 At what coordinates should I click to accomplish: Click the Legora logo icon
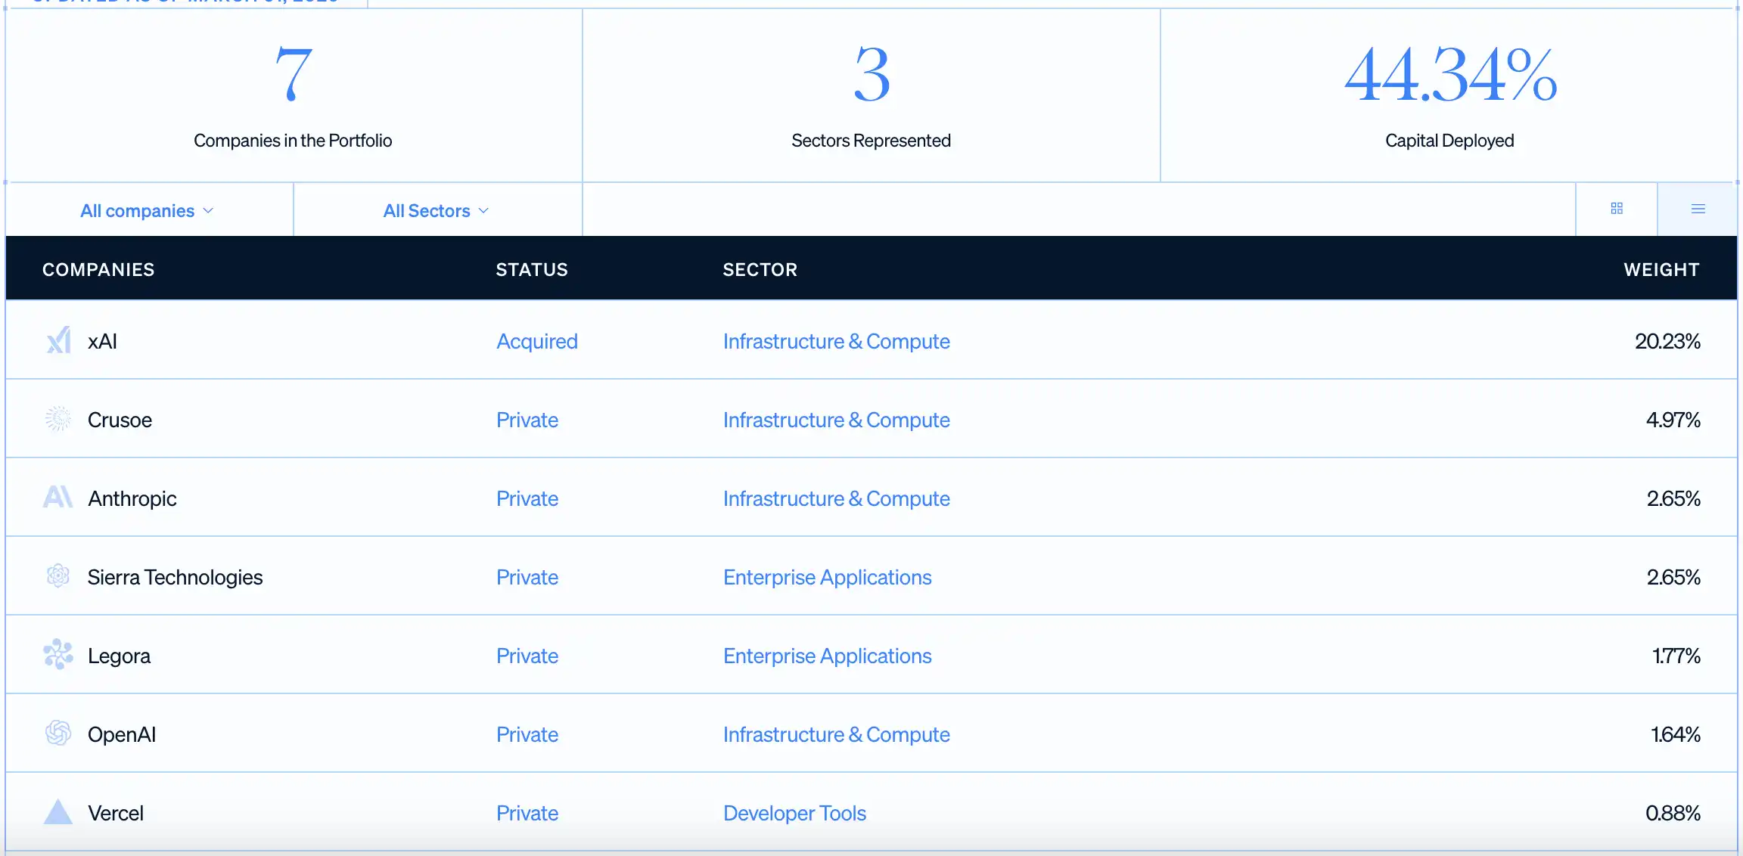click(58, 655)
